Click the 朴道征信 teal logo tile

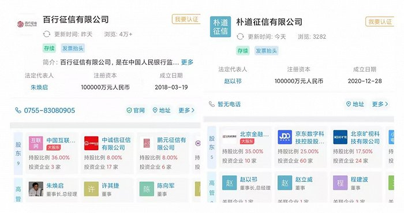click(220, 27)
